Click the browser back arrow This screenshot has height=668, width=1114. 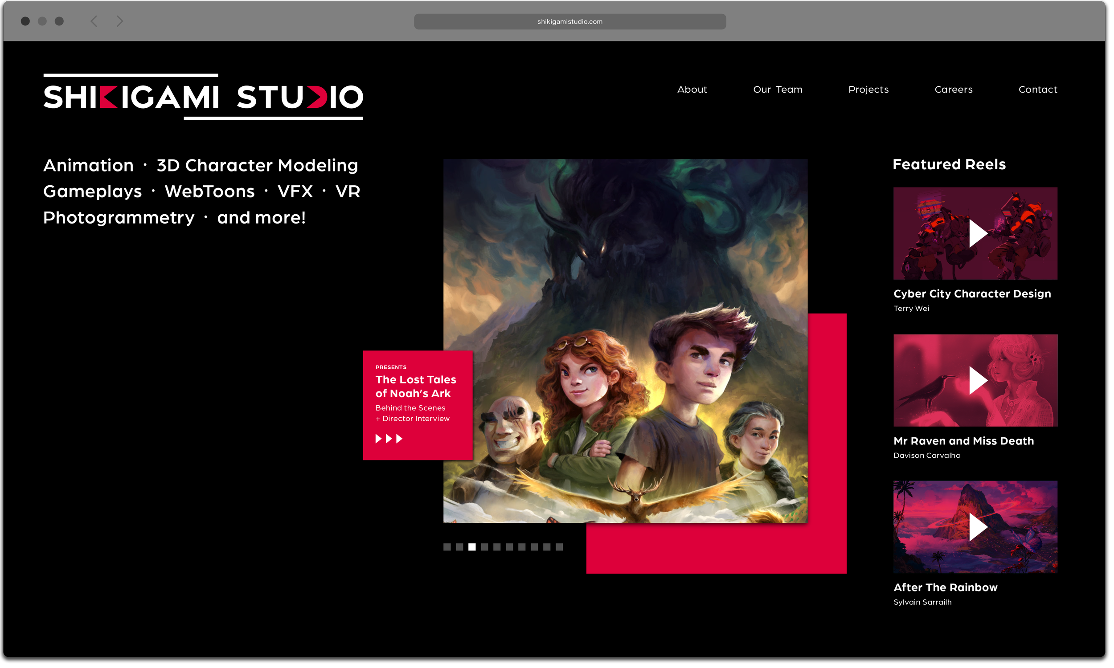(94, 21)
